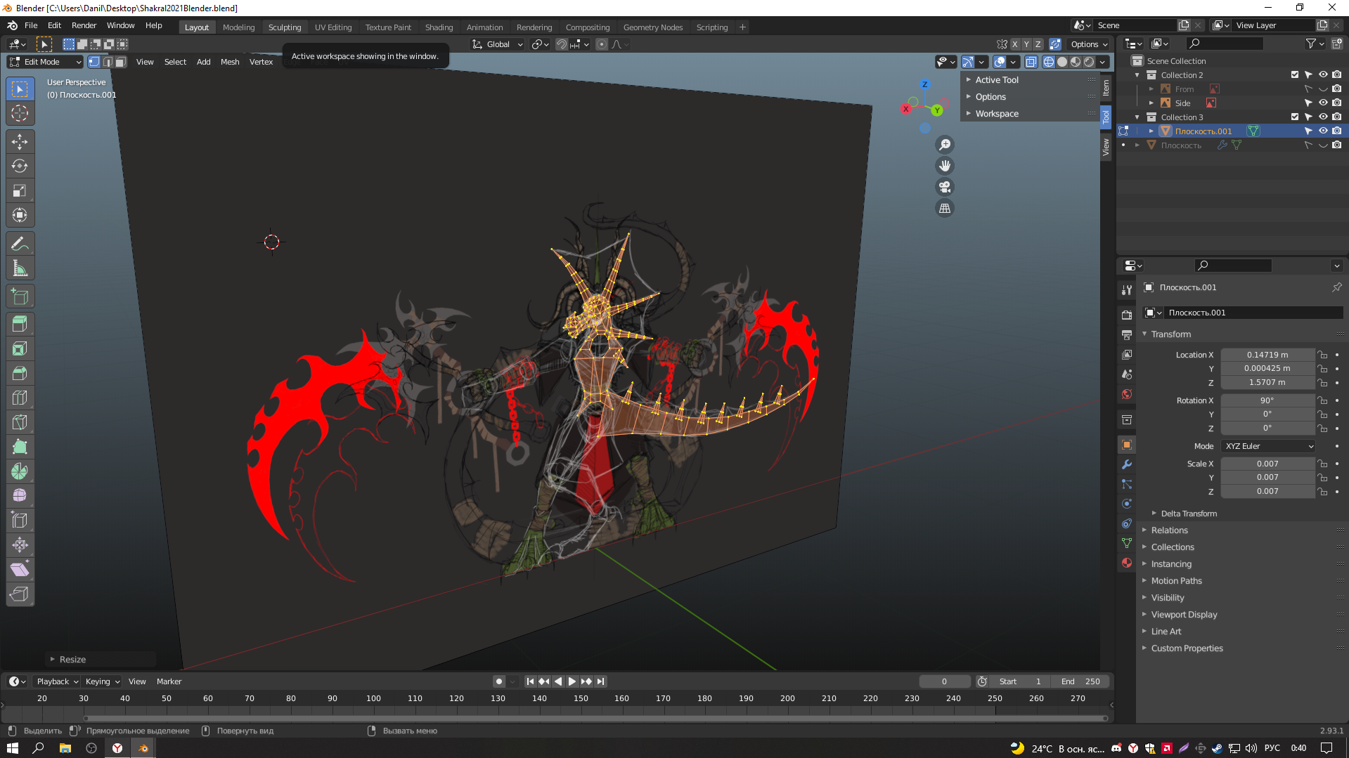Image resolution: width=1349 pixels, height=758 pixels.
Task: Open the Mesh menu in viewport header
Action: click(230, 62)
